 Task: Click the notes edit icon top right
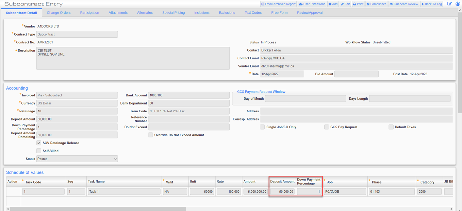click(x=449, y=4)
